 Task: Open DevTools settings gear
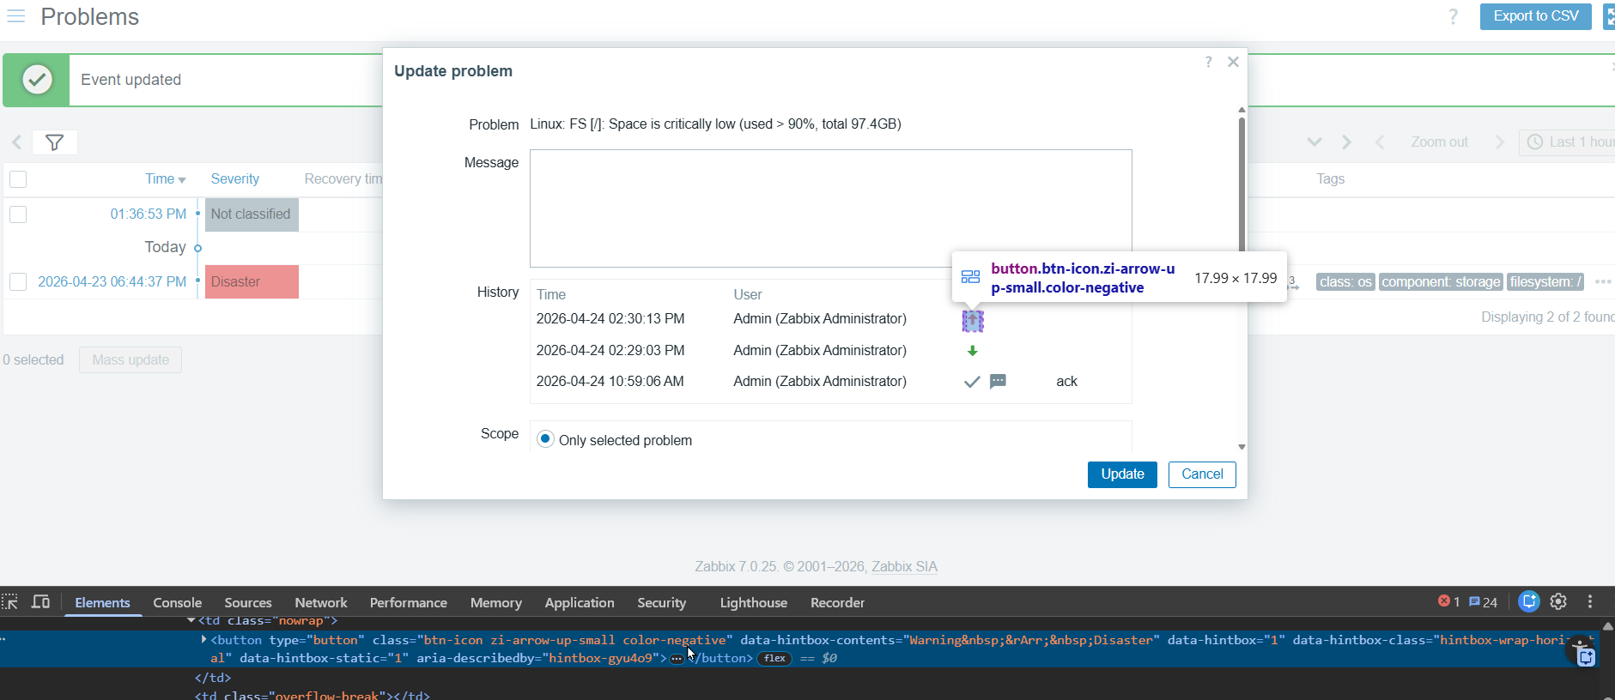pos(1558,602)
